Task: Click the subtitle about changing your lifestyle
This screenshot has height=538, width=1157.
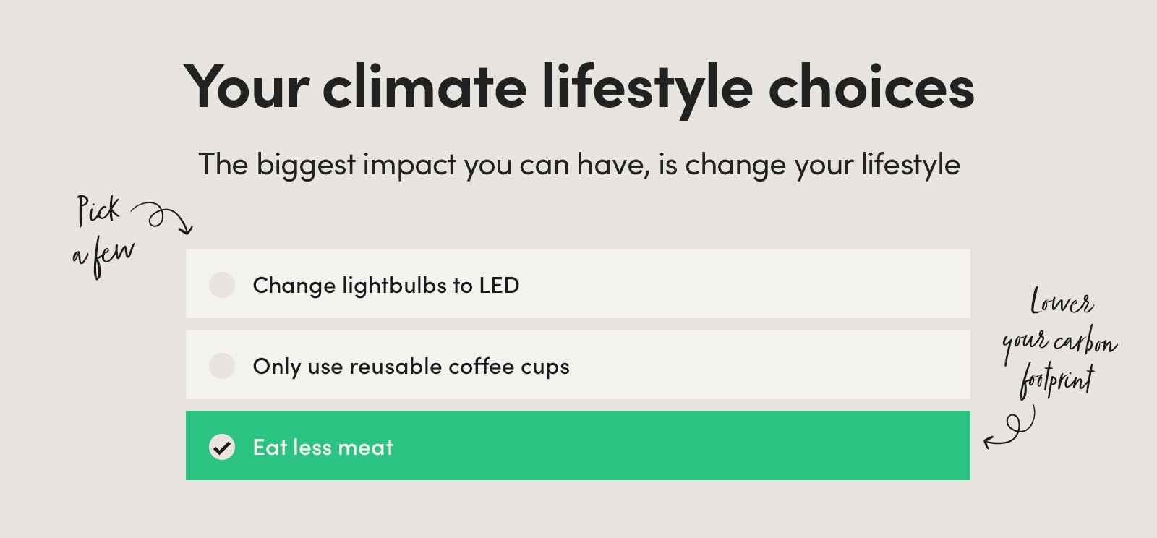Action: (x=579, y=165)
